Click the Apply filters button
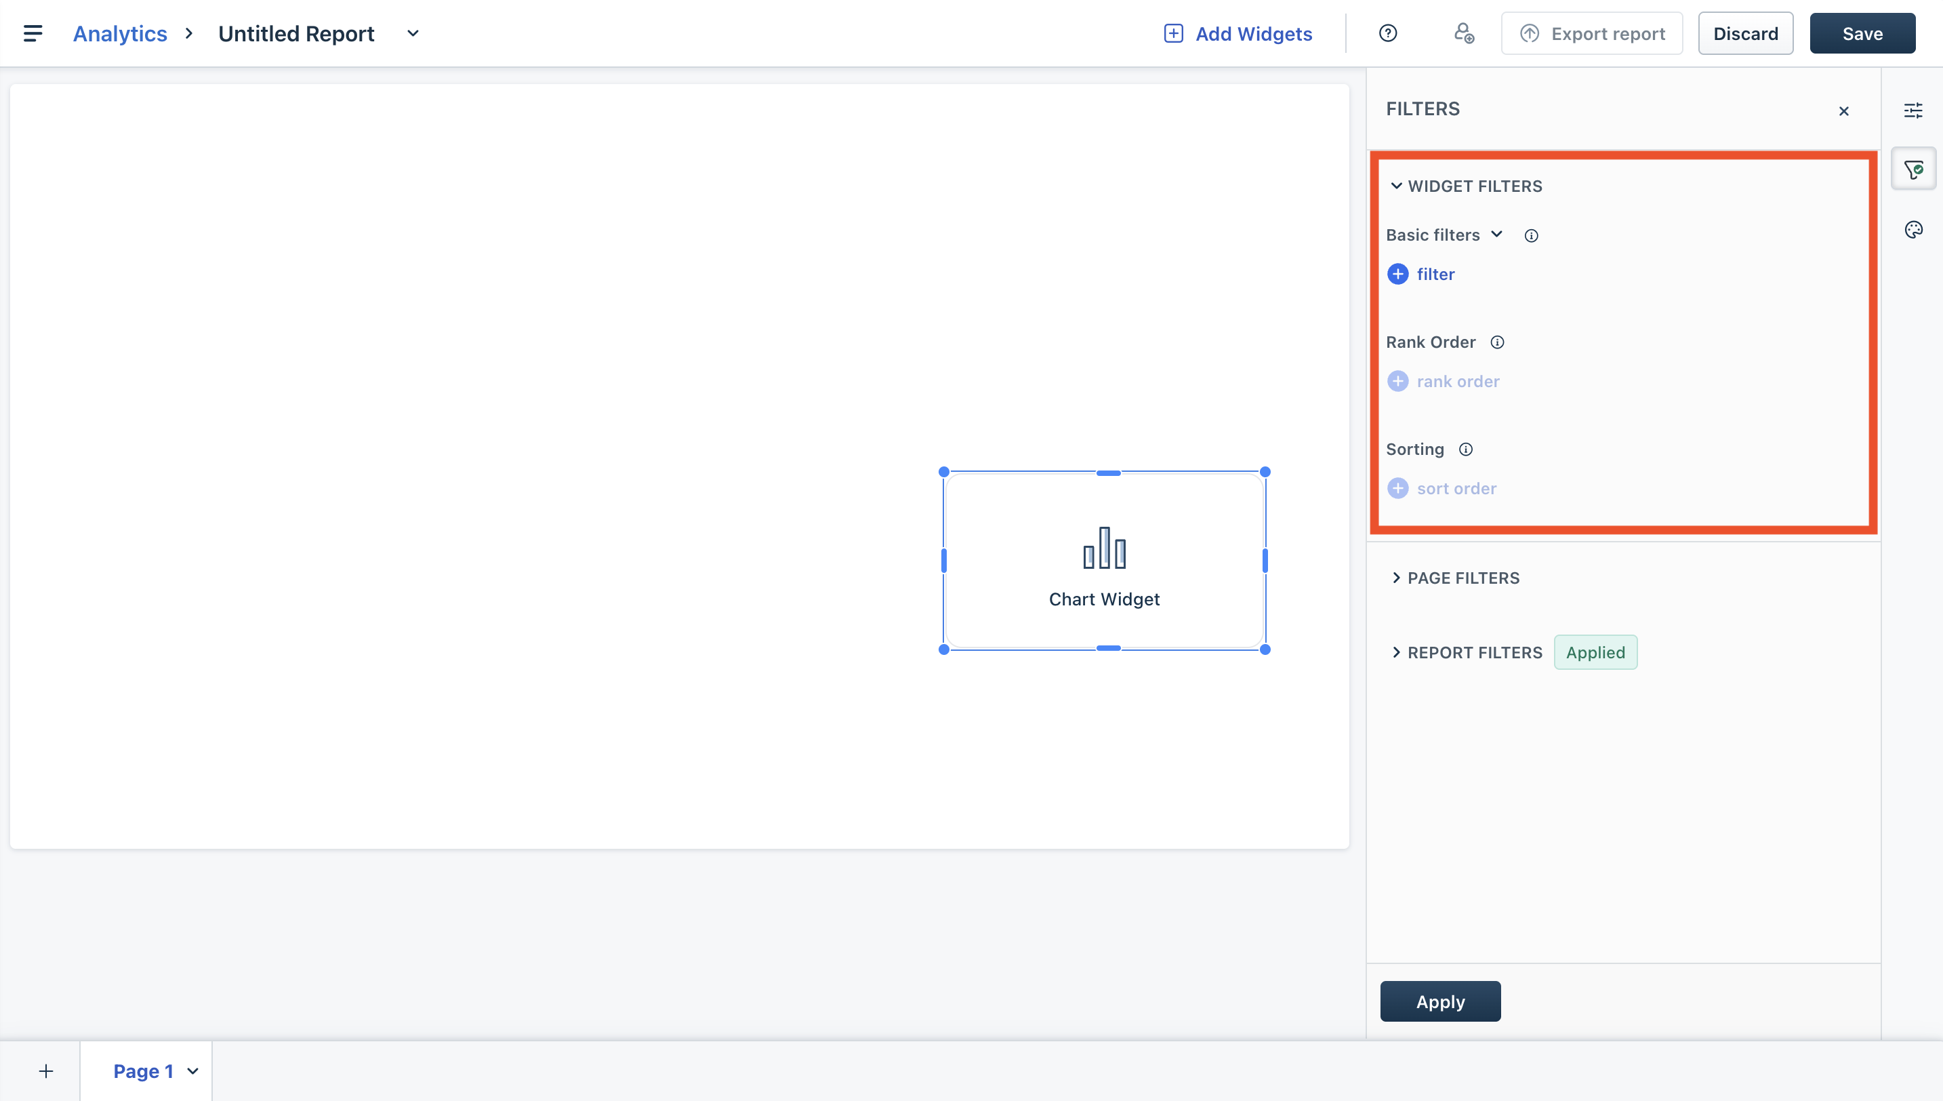The width and height of the screenshot is (1943, 1101). (1439, 1001)
